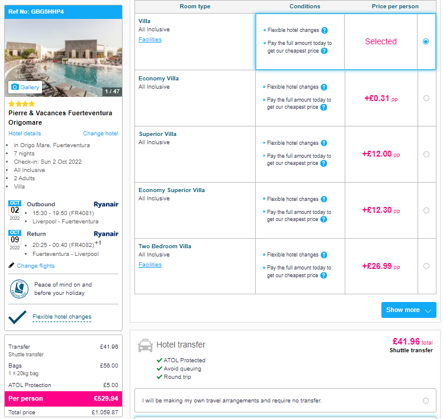This screenshot has height=419, width=443.
Task: Open Superior Villa flexible hotel changes help icon
Action: (x=324, y=143)
